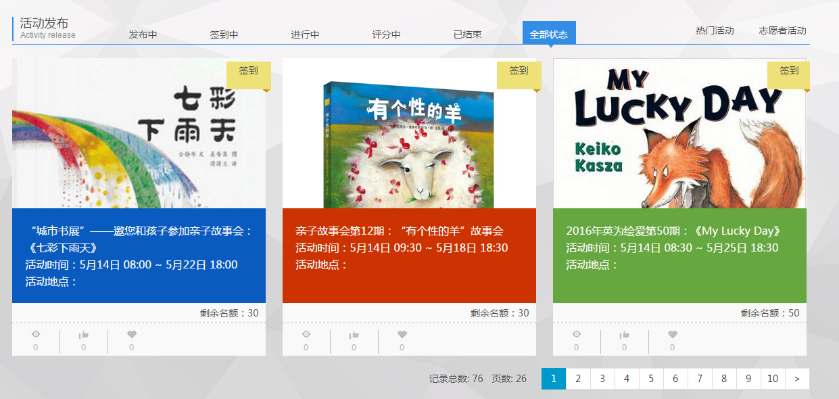Favorite the My Lucky Day activity with heart
The height and width of the screenshot is (399, 839).
(x=673, y=334)
